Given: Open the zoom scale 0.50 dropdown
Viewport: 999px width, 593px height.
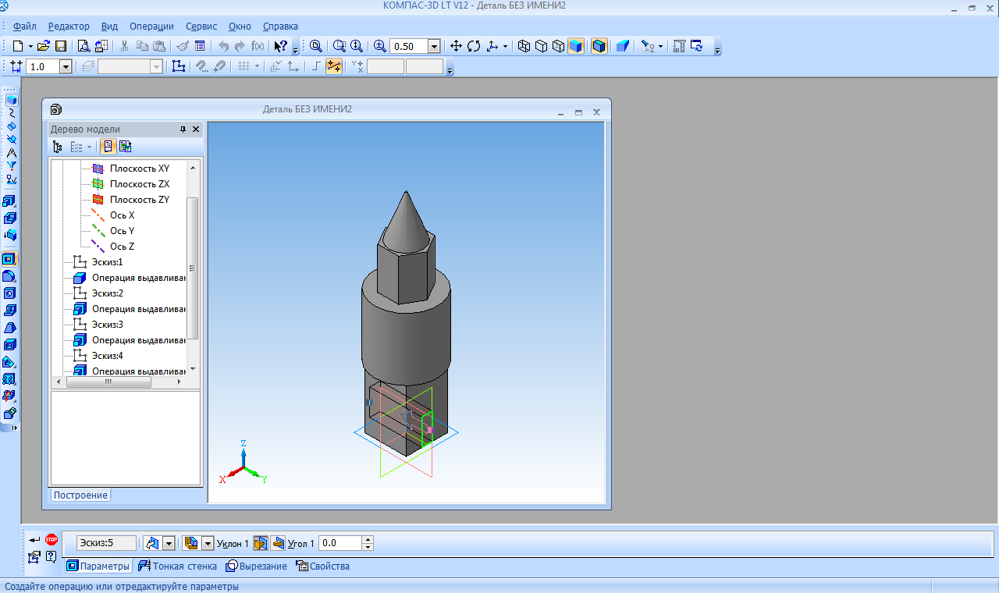Looking at the screenshot, I should click(434, 46).
